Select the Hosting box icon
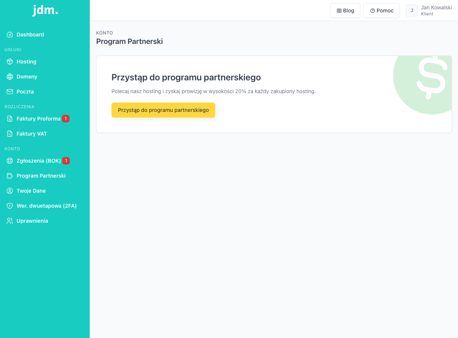The image size is (458, 338). 10,62
